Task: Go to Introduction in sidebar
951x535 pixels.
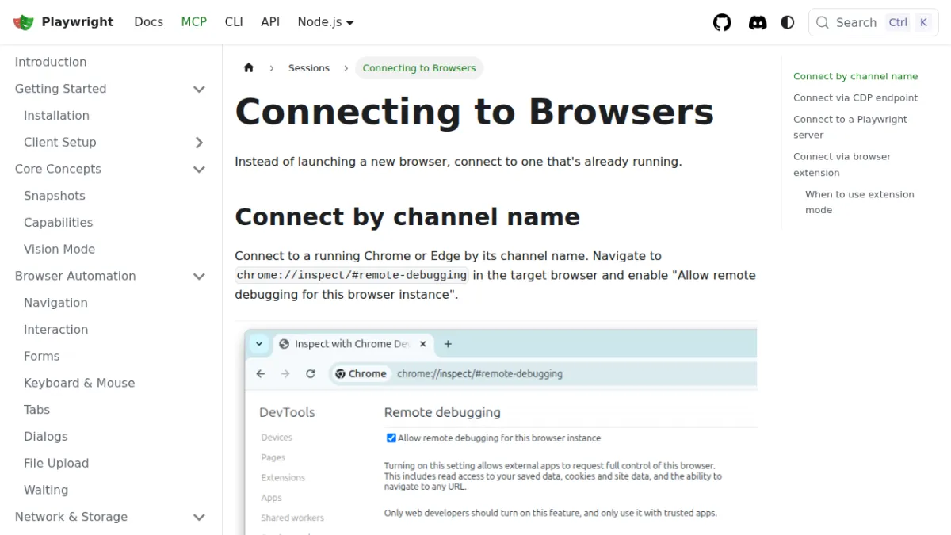Action: click(51, 62)
